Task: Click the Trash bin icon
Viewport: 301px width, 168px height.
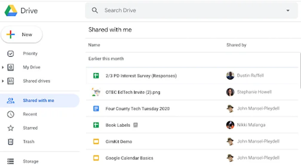Action: 11,142
